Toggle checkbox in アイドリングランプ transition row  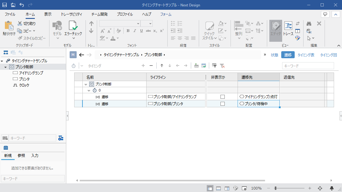pyautogui.click(x=223, y=97)
